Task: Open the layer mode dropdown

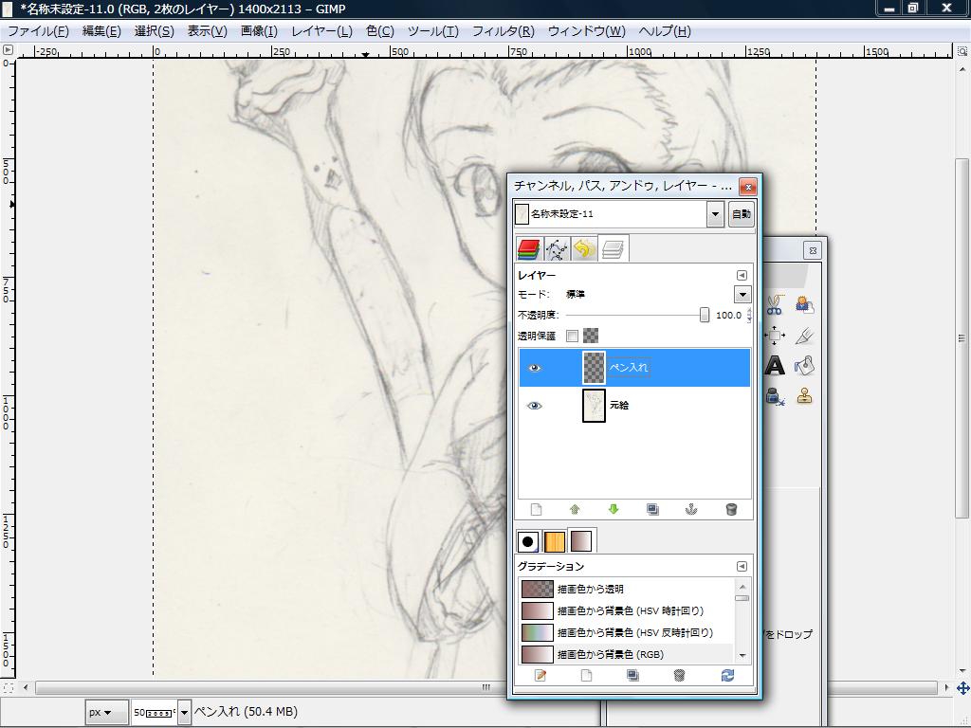Action: (742, 295)
